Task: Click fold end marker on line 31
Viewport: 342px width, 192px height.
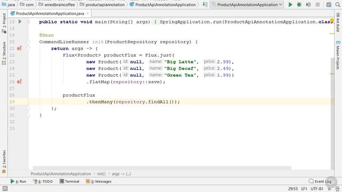Action: click(28, 115)
